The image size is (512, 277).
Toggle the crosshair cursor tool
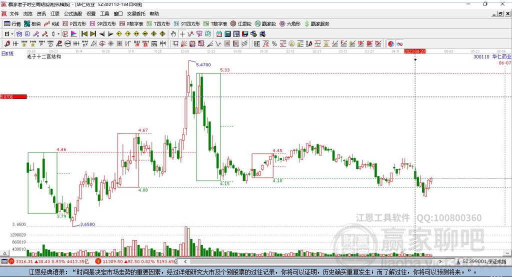[182, 34]
